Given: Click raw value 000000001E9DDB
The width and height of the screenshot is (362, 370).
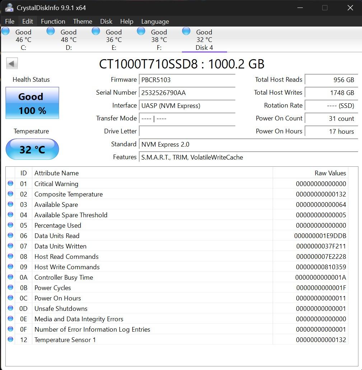Looking at the screenshot, I should 320,236.
